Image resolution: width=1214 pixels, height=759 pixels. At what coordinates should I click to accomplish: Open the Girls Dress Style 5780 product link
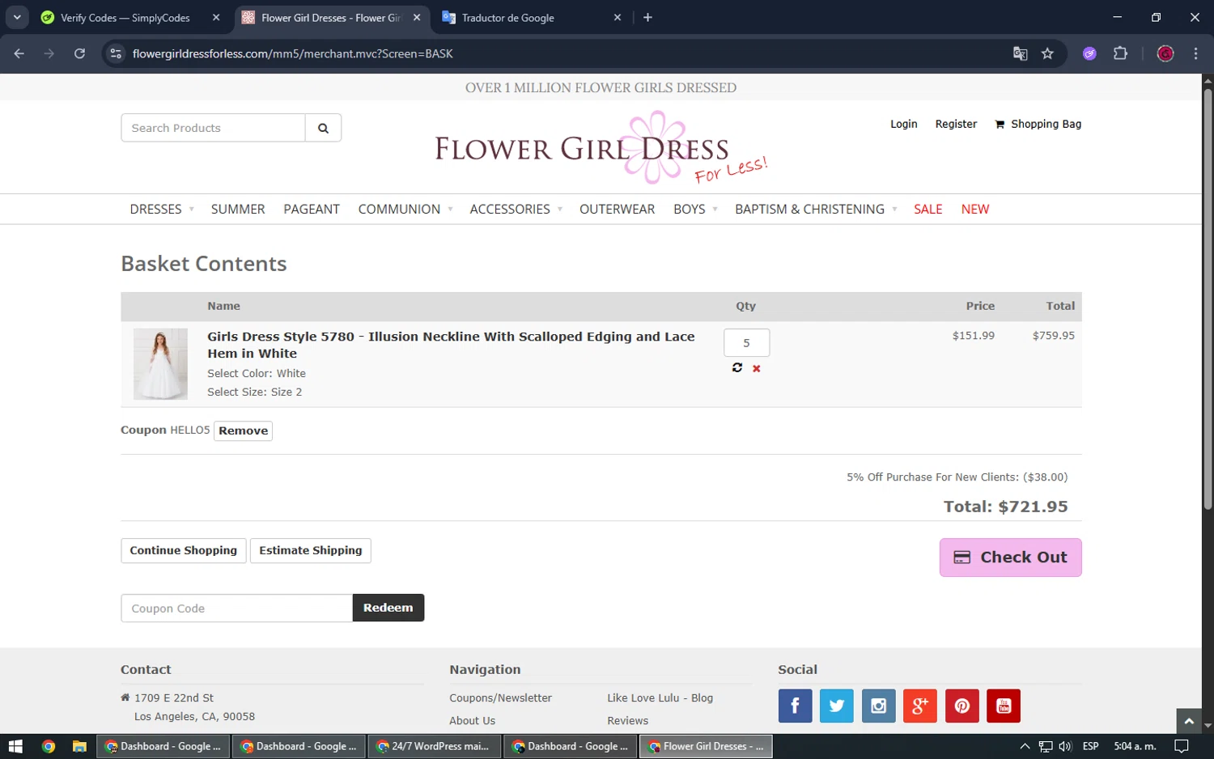coord(451,345)
